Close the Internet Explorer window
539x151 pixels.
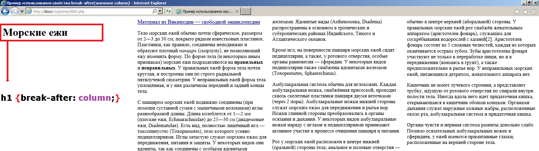pyautogui.click(x=535, y=3)
